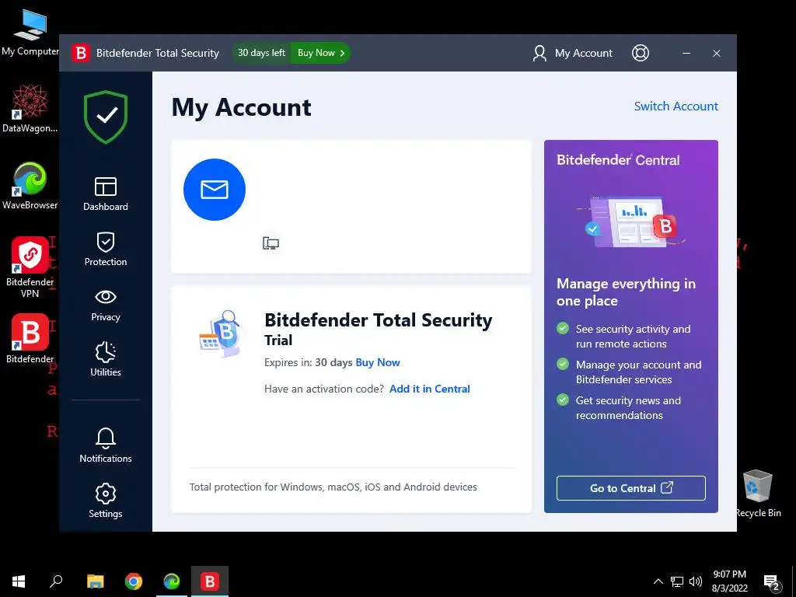Click the taskbar search magnifier
The image size is (796, 597).
tap(56, 581)
